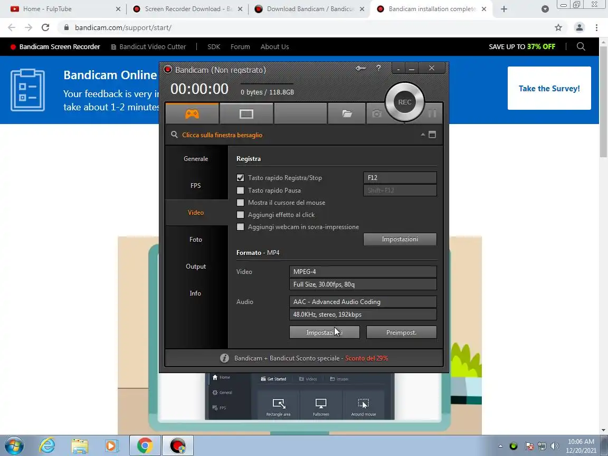Click Sconto del 29% promo link
This screenshot has width=608, height=456.
point(366,358)
